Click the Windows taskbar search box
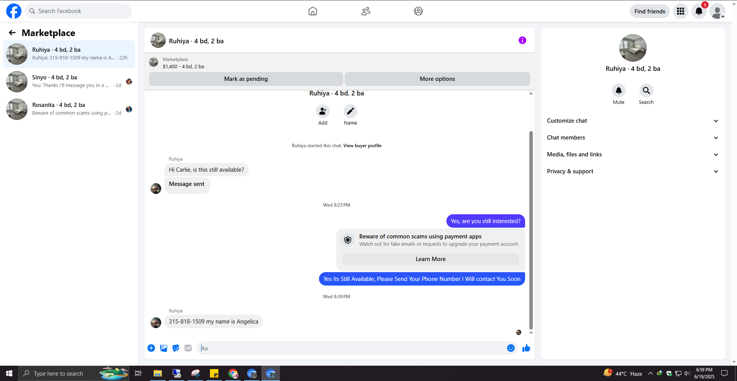The image size is (737, 381). tap(74, 373)
